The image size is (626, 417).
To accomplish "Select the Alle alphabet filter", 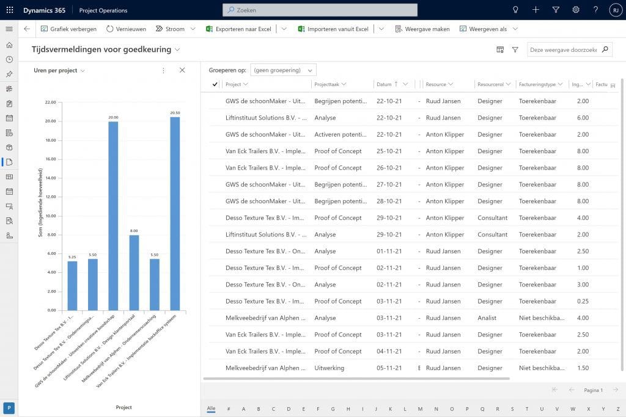I will 211,409.
